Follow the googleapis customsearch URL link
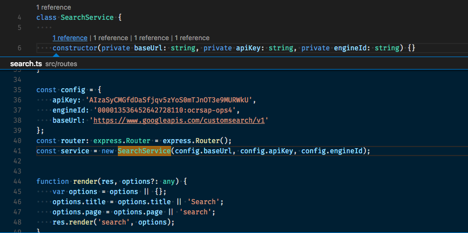This screenshot has height=233, width=468. pyautogui.click(x=180, y=120)
